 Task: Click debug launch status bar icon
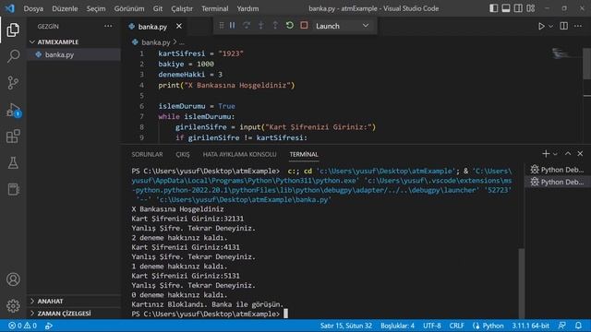click(x=49, y=326)
